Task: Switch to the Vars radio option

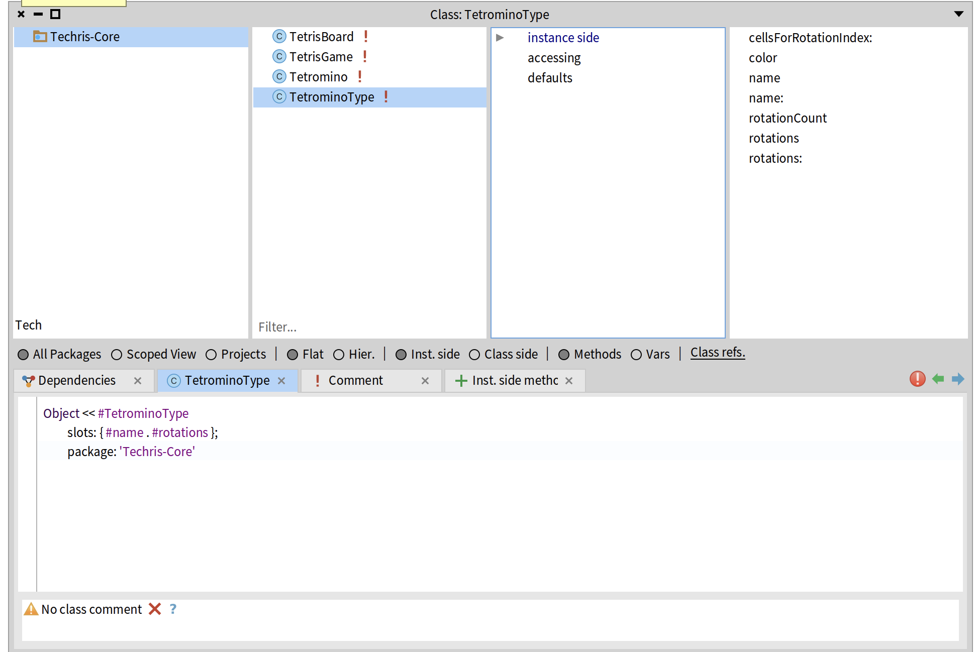Action: coord(636,355)
